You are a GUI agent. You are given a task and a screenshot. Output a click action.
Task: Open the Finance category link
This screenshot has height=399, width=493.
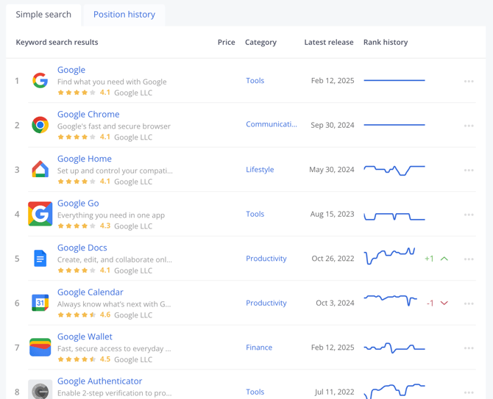259,348
